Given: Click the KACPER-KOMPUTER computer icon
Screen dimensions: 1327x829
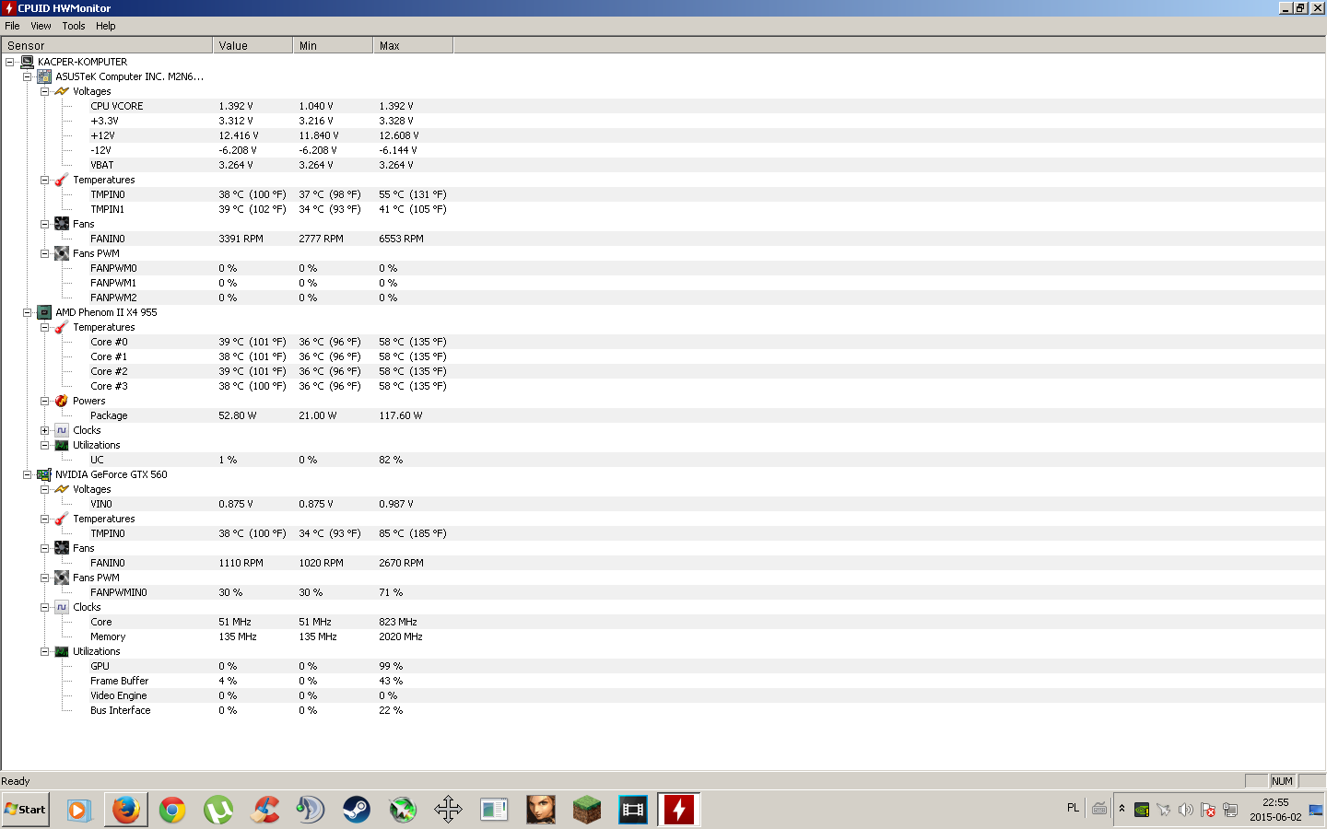Looking at the screenshot, I should 28,62.
